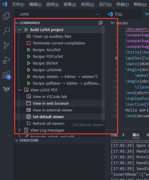Click play icon for pdflatex -> bibtex recipe

pos(29,83)
